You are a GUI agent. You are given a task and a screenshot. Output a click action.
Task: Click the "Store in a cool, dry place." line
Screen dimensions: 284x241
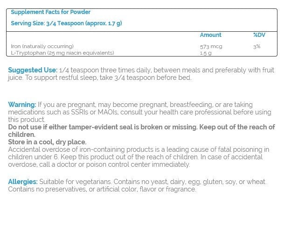[x=47, y=142]
